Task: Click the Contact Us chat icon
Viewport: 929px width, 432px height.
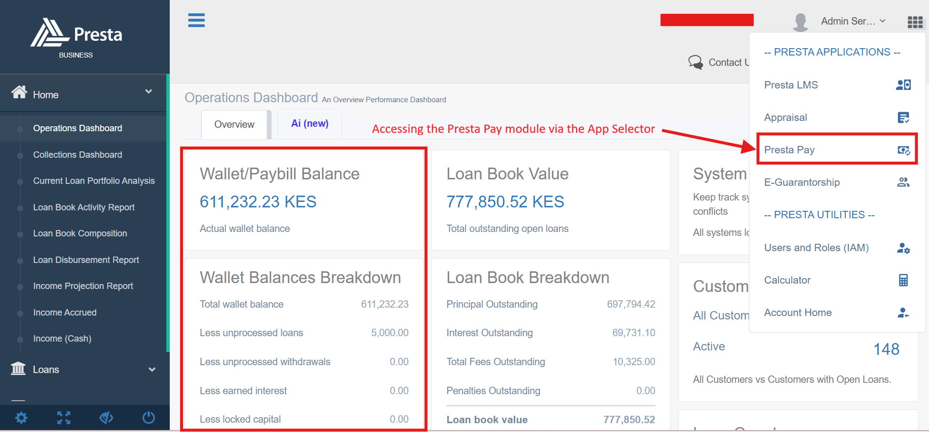Action: tap(696, 62)
